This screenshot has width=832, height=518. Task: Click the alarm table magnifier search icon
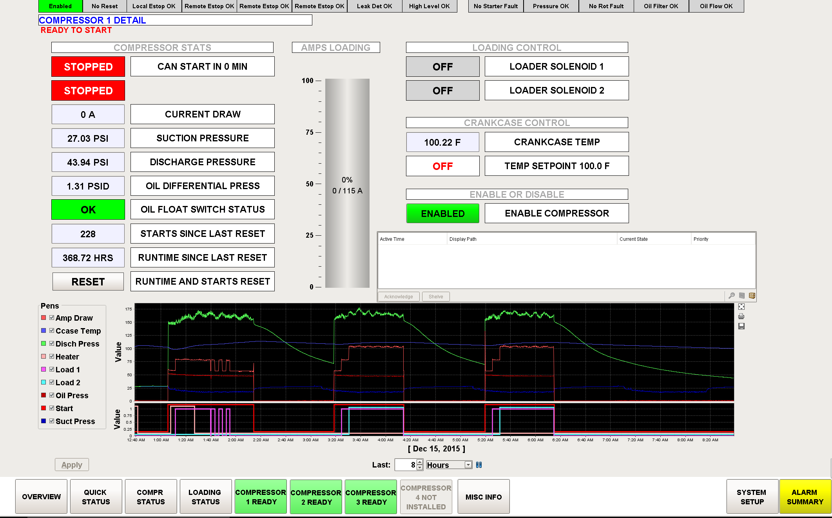pyautogui.click(x=732, y=296)
